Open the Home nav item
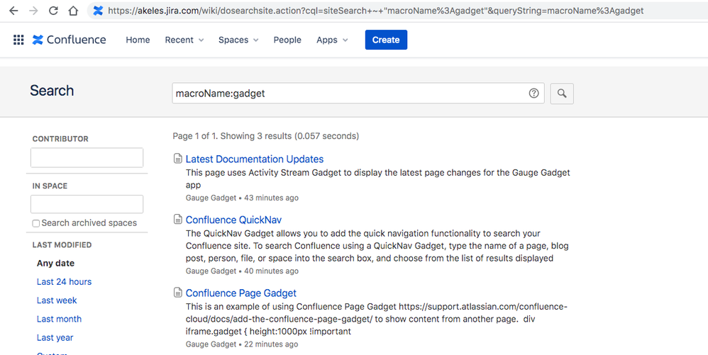 pos(138,40)
